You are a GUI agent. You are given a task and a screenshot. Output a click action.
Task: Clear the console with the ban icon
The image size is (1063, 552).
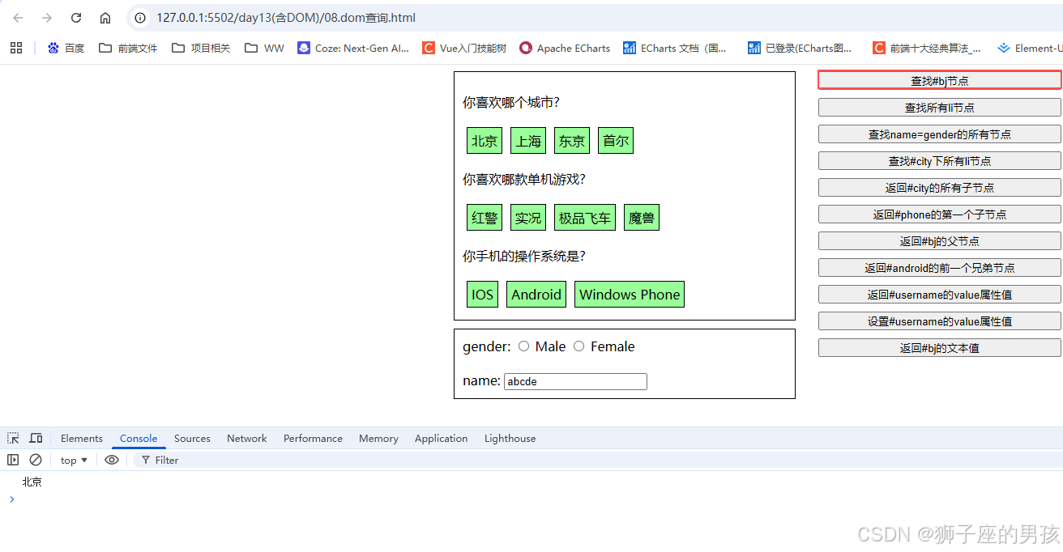[36, 460]
